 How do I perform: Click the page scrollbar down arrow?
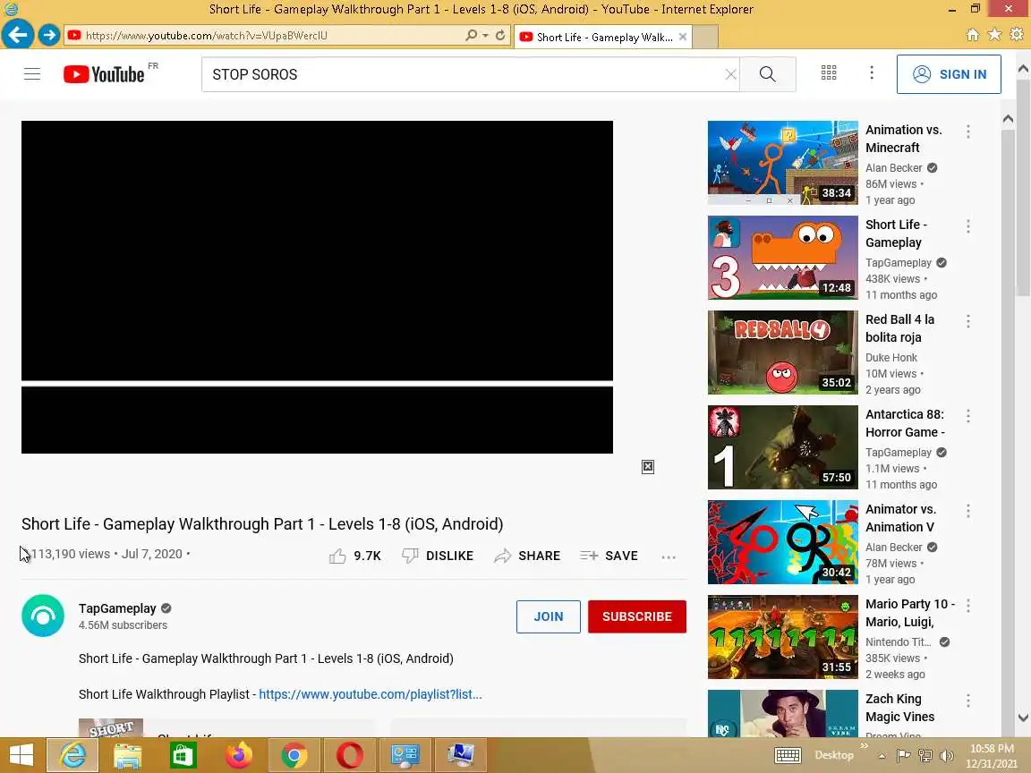tap(1023, 718)
